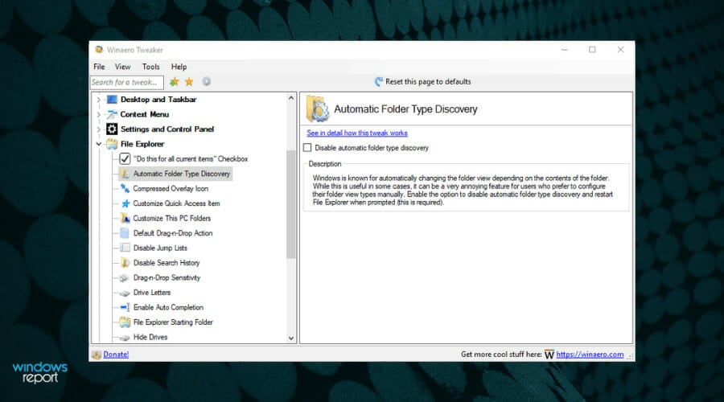724x402 pixels.
Task: Click the Automatic Folder Type Discovery tree icon
Action: point(125,174)
